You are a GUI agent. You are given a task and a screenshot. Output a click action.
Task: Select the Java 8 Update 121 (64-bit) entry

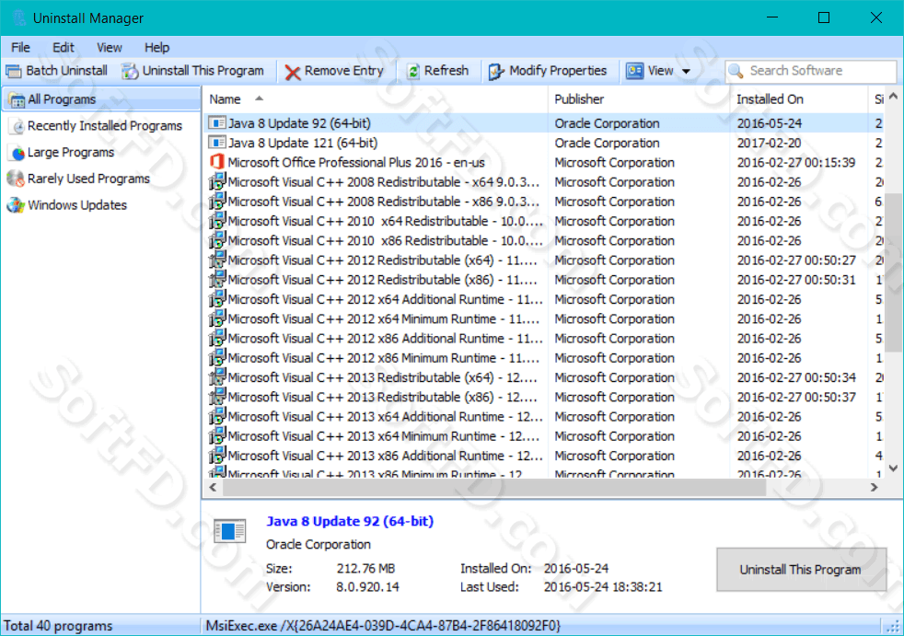point(544,143)
